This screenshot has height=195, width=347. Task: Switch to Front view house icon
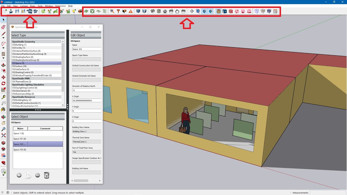pos(165,11)
